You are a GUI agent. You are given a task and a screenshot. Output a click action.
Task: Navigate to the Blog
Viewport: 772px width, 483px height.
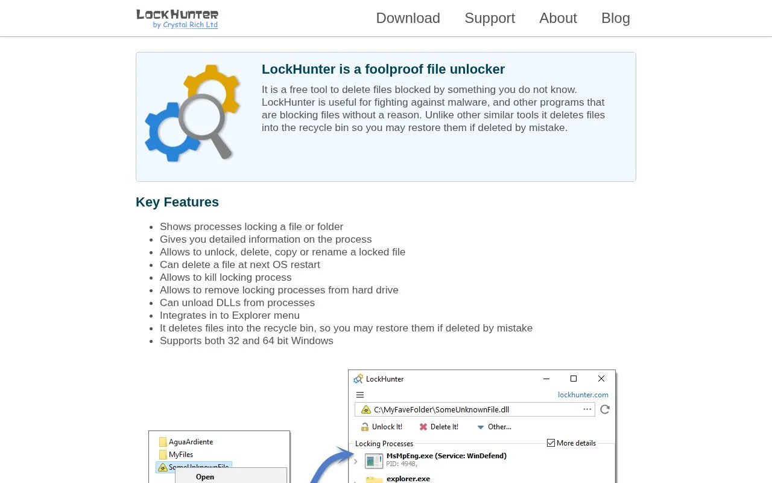(616, 18)
